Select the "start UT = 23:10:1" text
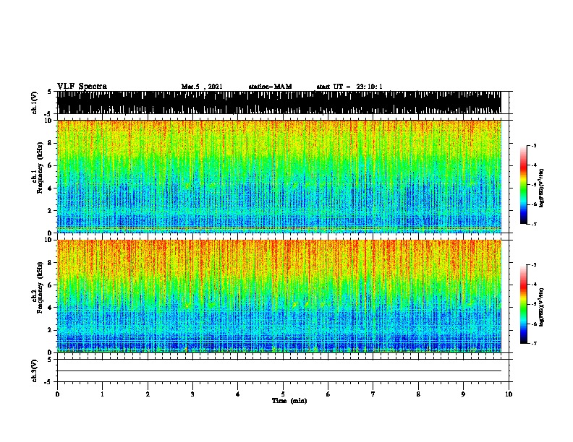This screenshot has width=573, height=442. click(349, 87)
